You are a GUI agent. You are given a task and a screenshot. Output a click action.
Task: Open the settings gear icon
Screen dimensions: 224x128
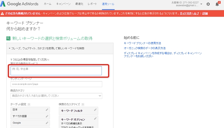(x=208, y=4)
